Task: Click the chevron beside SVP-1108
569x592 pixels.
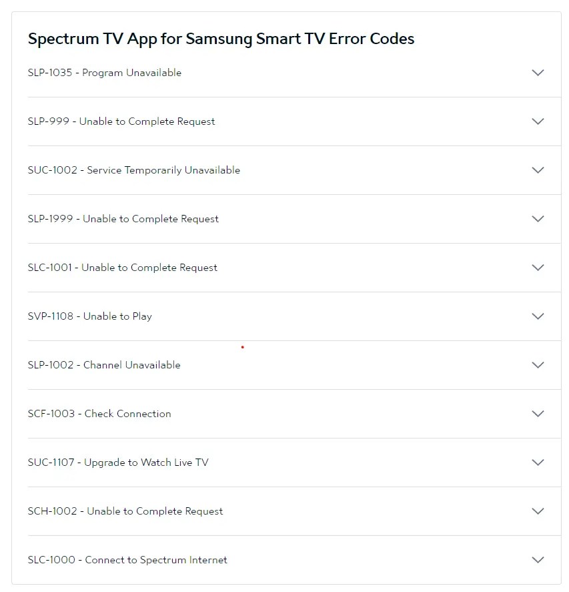Action: [538, 316]
